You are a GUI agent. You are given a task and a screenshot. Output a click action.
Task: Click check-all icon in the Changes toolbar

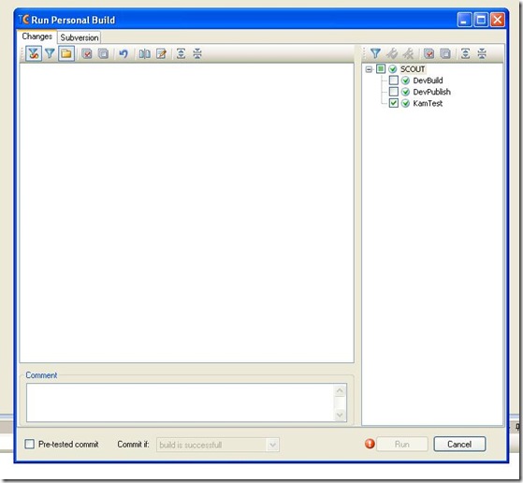87,53
